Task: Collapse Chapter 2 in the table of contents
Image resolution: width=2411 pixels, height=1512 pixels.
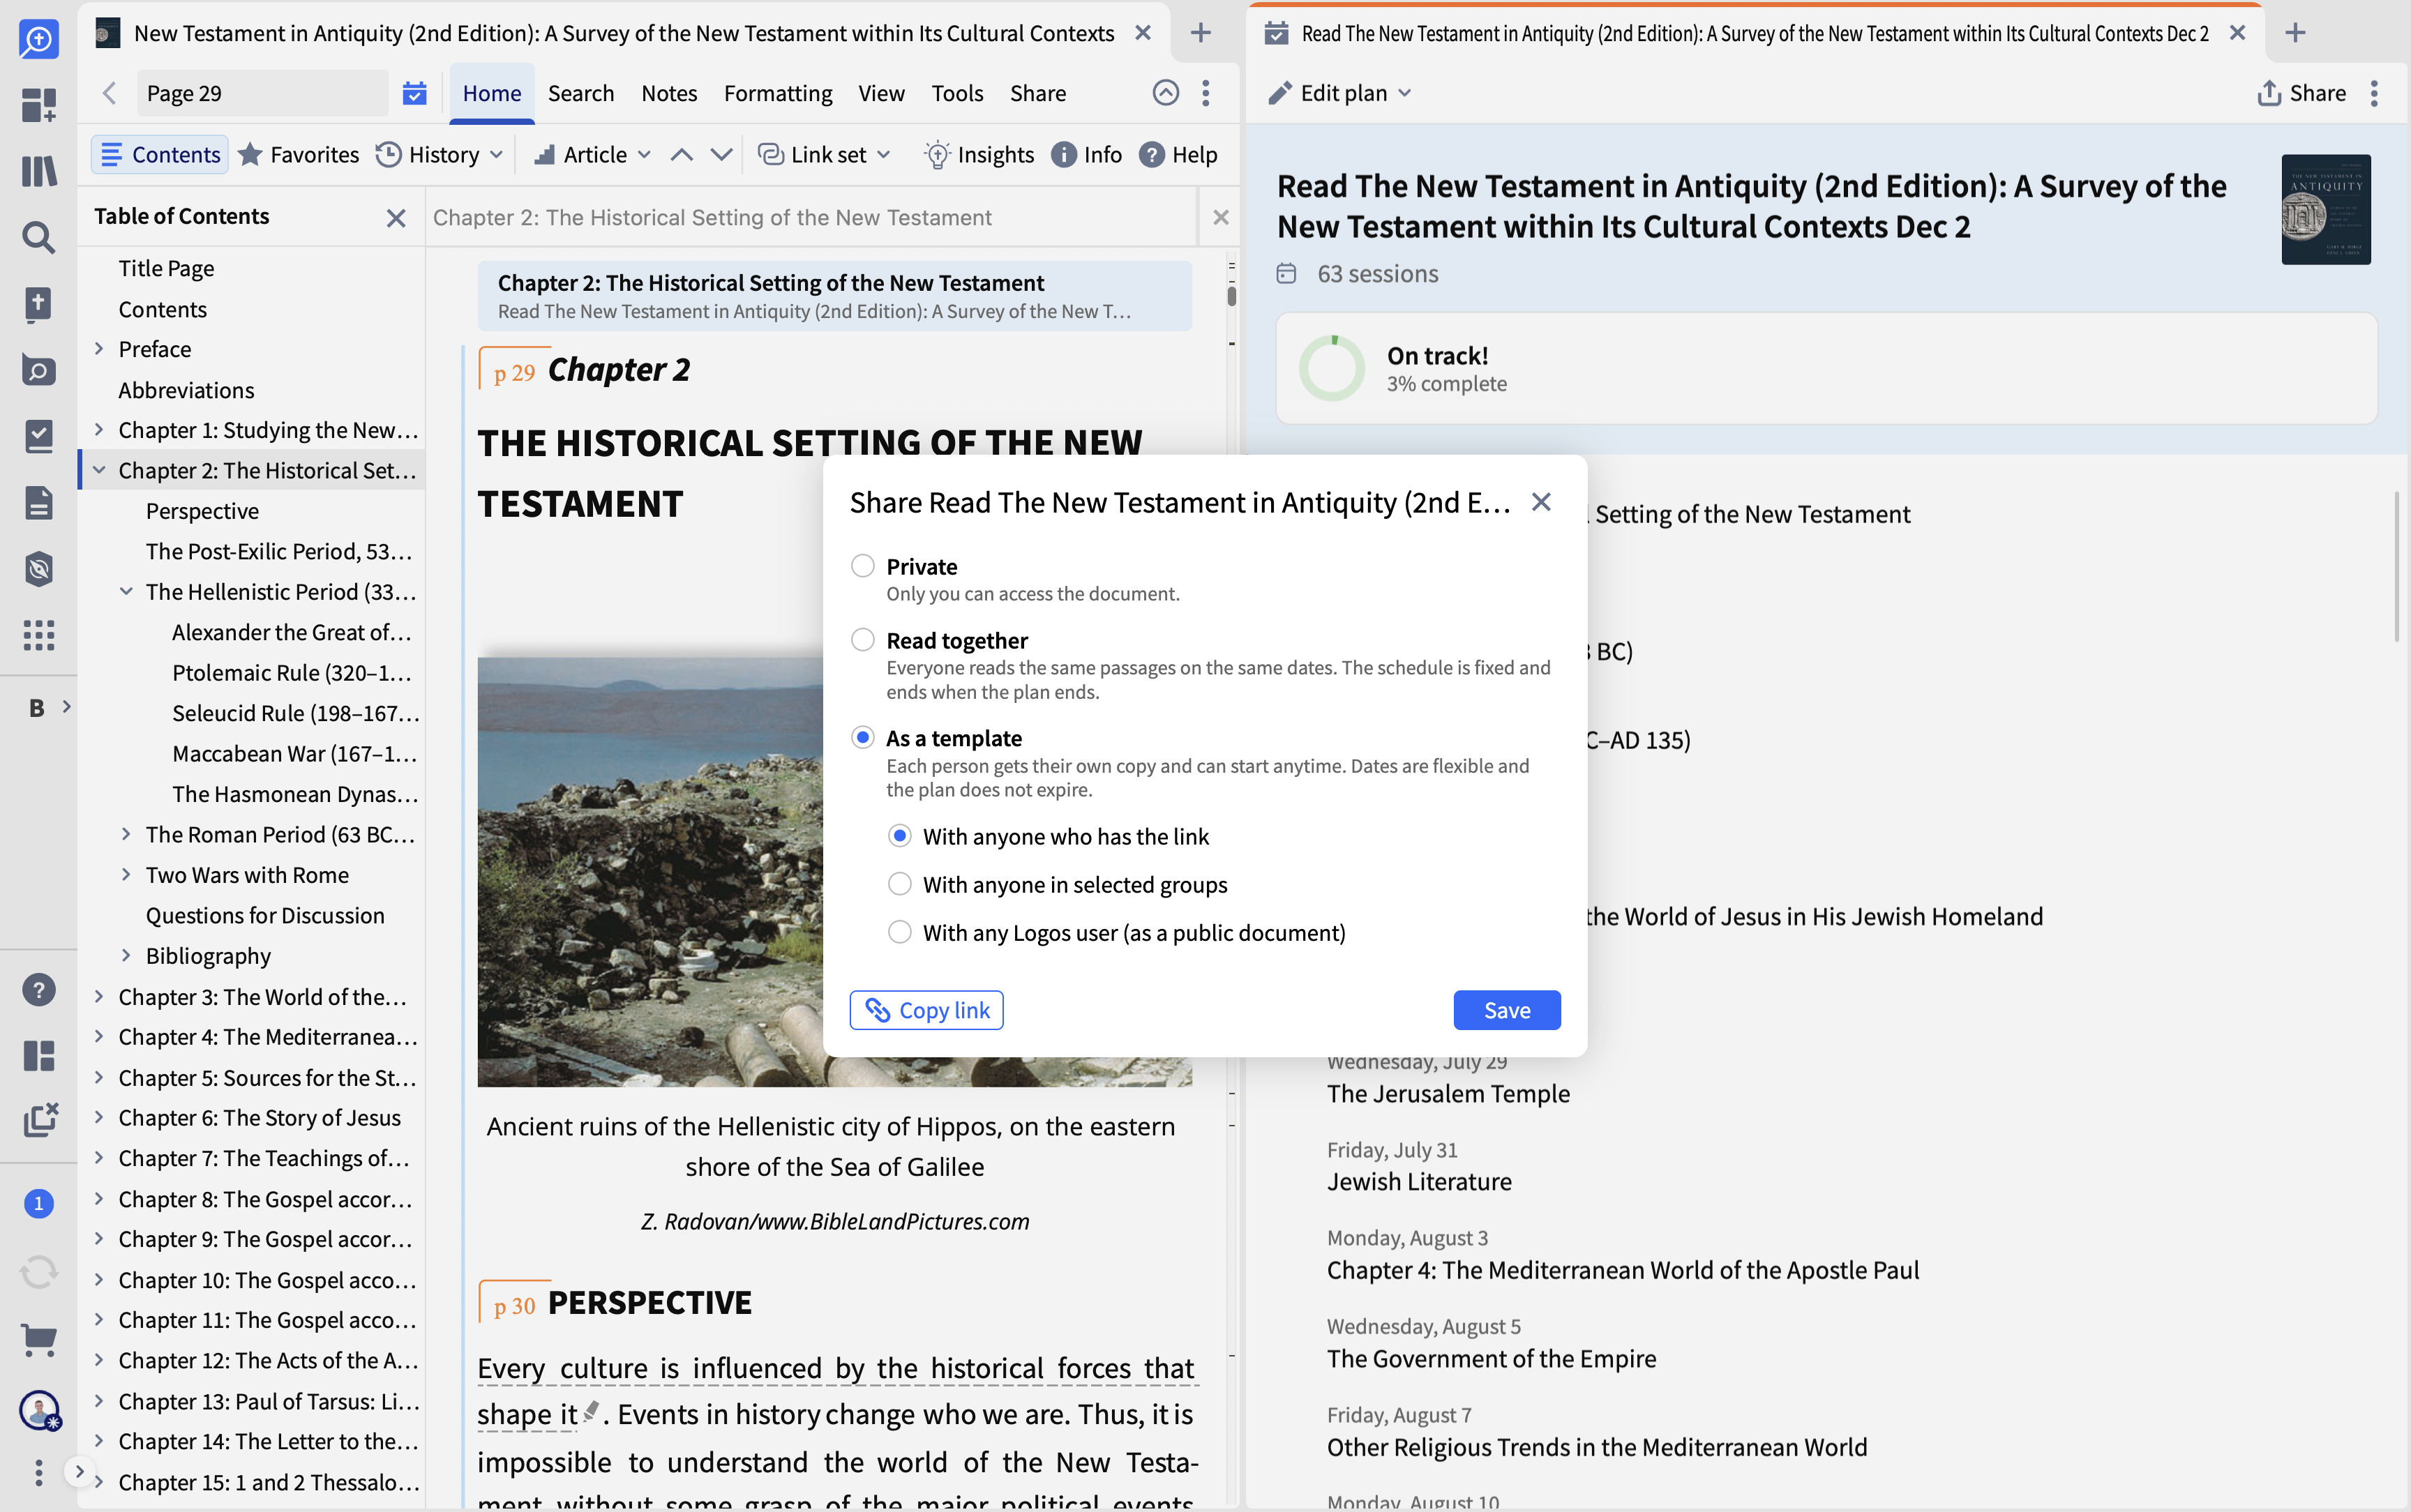Action: 99,470
